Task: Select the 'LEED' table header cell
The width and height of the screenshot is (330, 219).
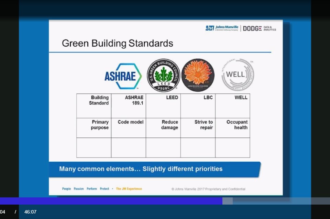Action: pyautogui.click(x=163, y=106)
